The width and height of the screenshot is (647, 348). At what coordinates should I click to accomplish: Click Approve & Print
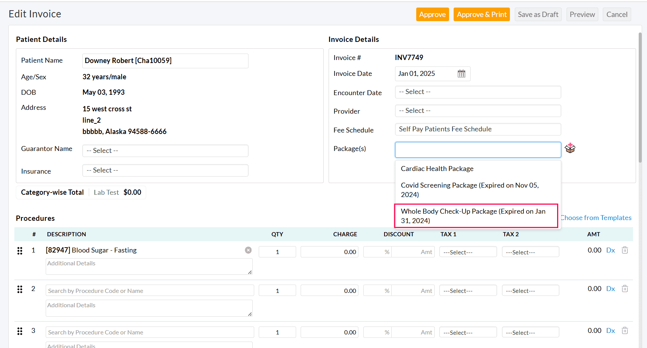click(481, 14)
